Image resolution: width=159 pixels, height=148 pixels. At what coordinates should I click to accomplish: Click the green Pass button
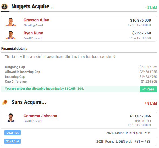[148, 89]
